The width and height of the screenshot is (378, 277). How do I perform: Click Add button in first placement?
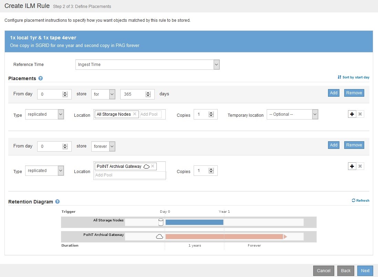coord(334,93)
